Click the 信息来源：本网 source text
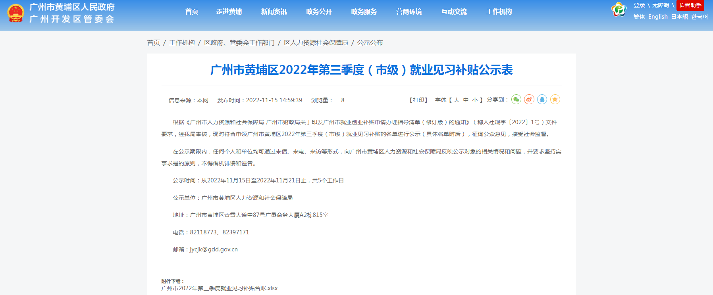This screenshot has width=713, height=295. 188,100
